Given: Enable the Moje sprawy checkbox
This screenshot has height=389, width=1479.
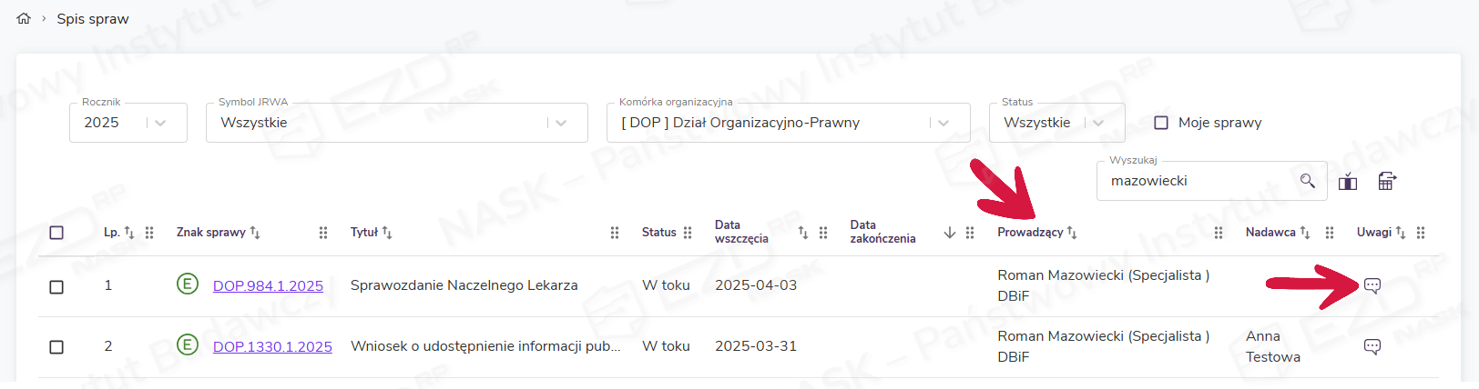Looking at the screenshot, I should [x=1161, y=123].
